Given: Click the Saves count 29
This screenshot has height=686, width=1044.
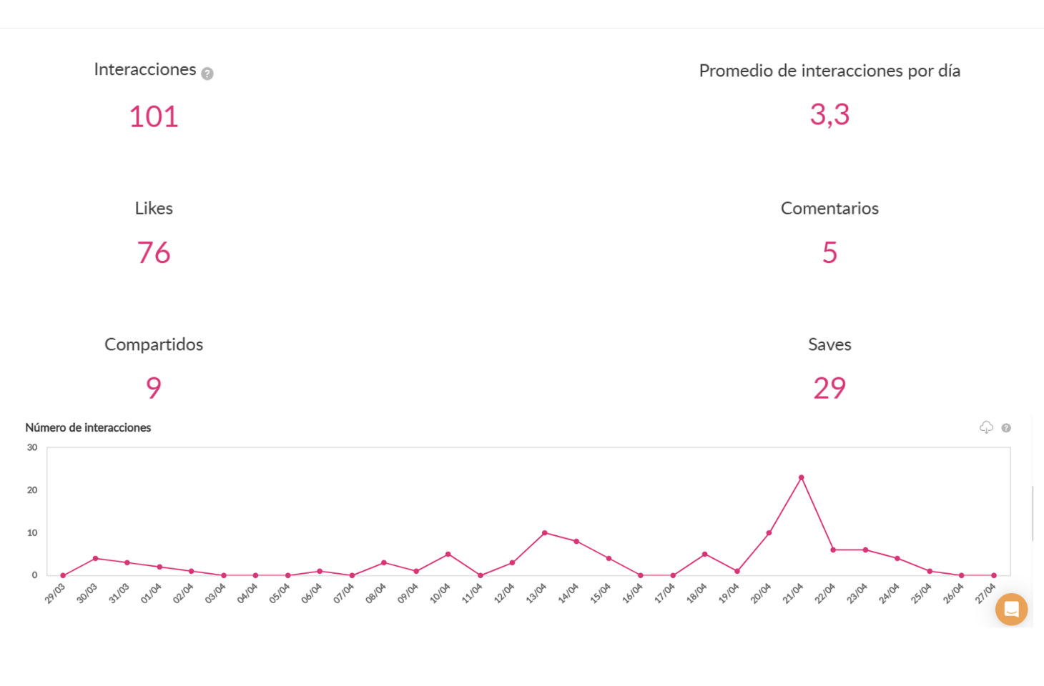Looking at the screenshot, I should (x=829, y=388).
